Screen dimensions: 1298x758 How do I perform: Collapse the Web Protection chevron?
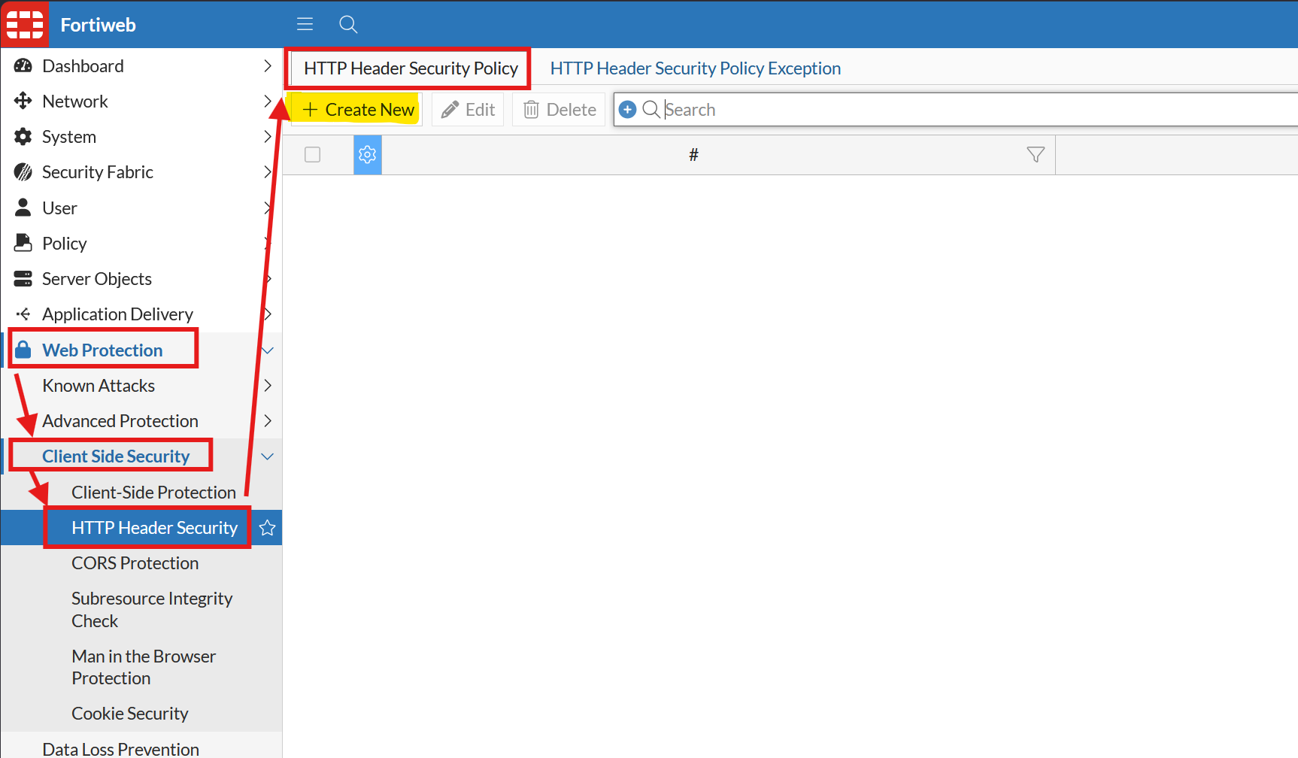[x=268, y=350]
